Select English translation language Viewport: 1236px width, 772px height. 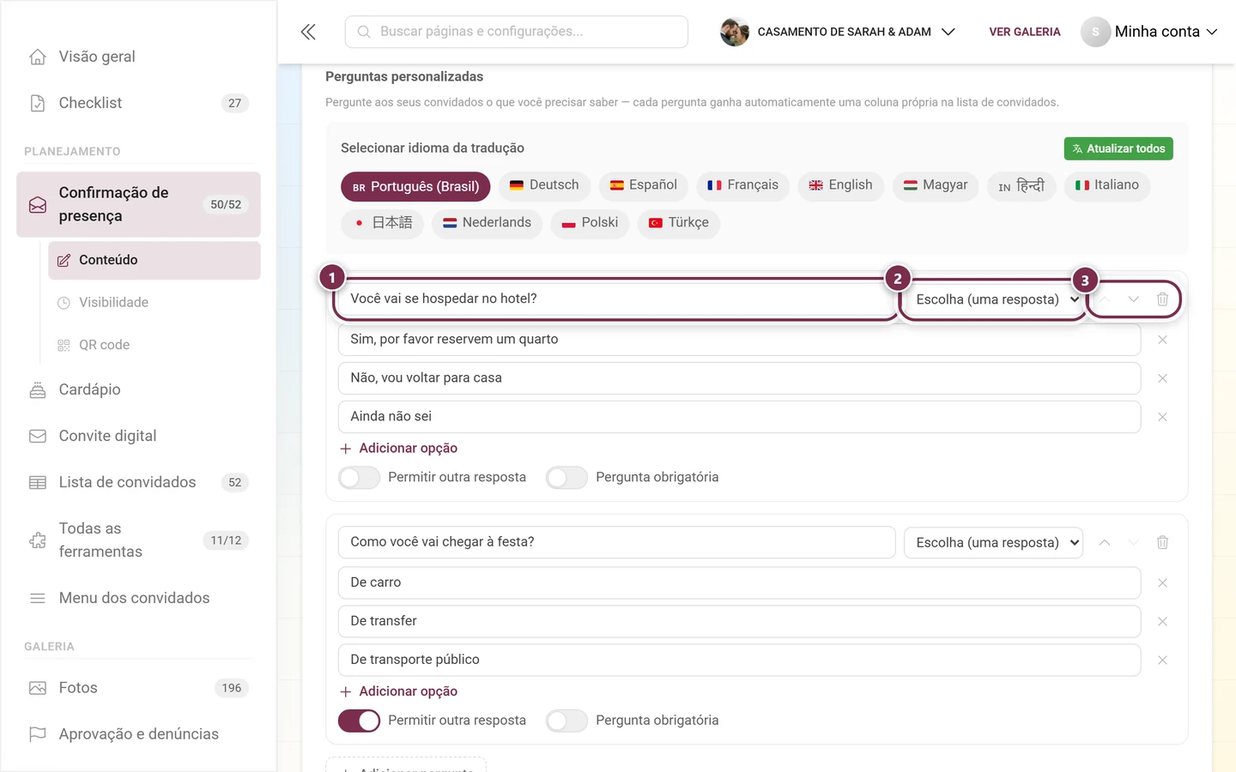point(840,185)
